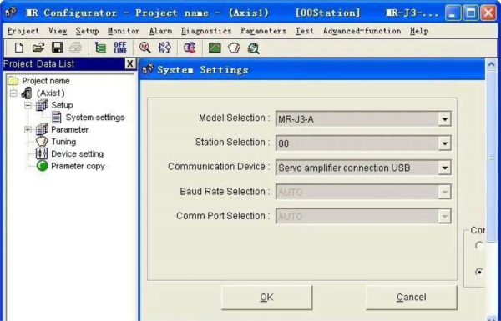Select System settings in the tree
Screen dimensions: 501x321
95,118
